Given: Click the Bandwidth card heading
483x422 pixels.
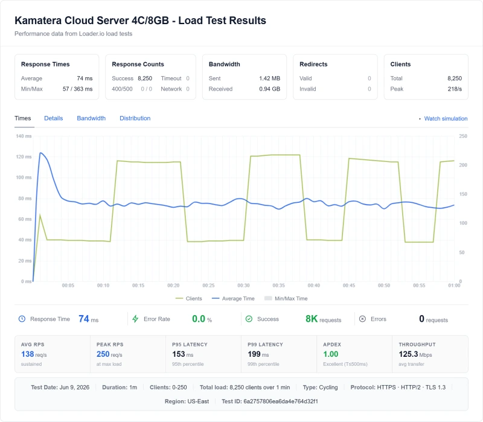Looking at the screenshot, I should pos(224,64).
